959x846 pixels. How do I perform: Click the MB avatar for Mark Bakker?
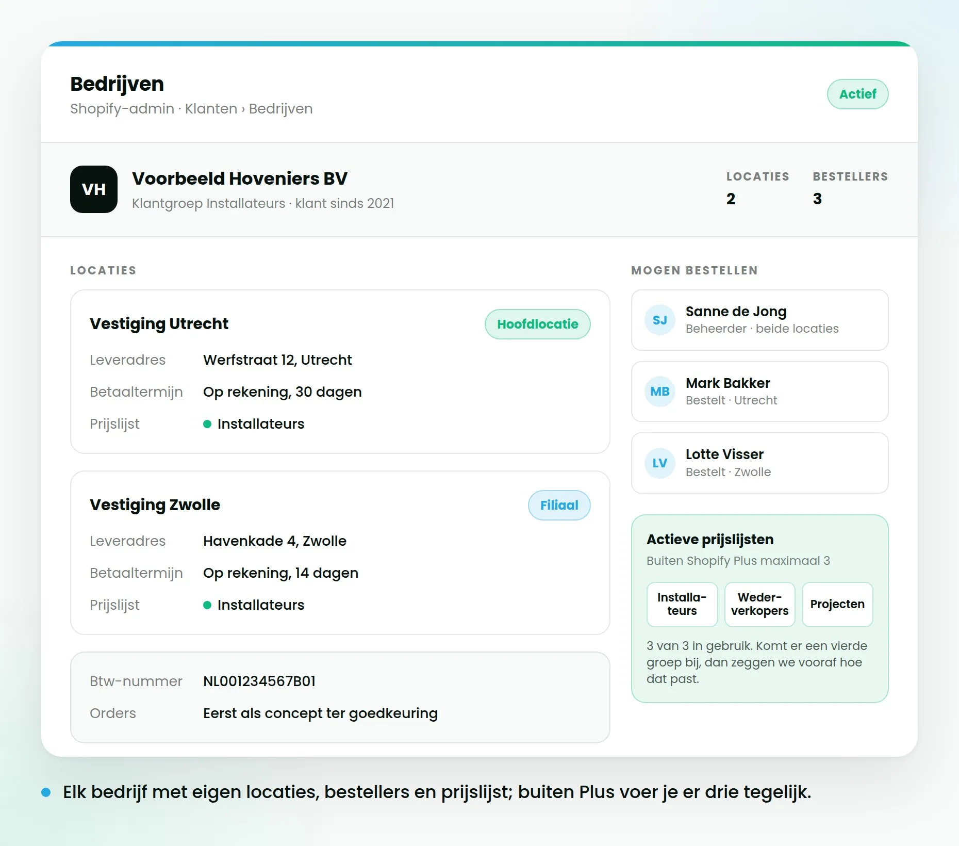click(660, 392)
